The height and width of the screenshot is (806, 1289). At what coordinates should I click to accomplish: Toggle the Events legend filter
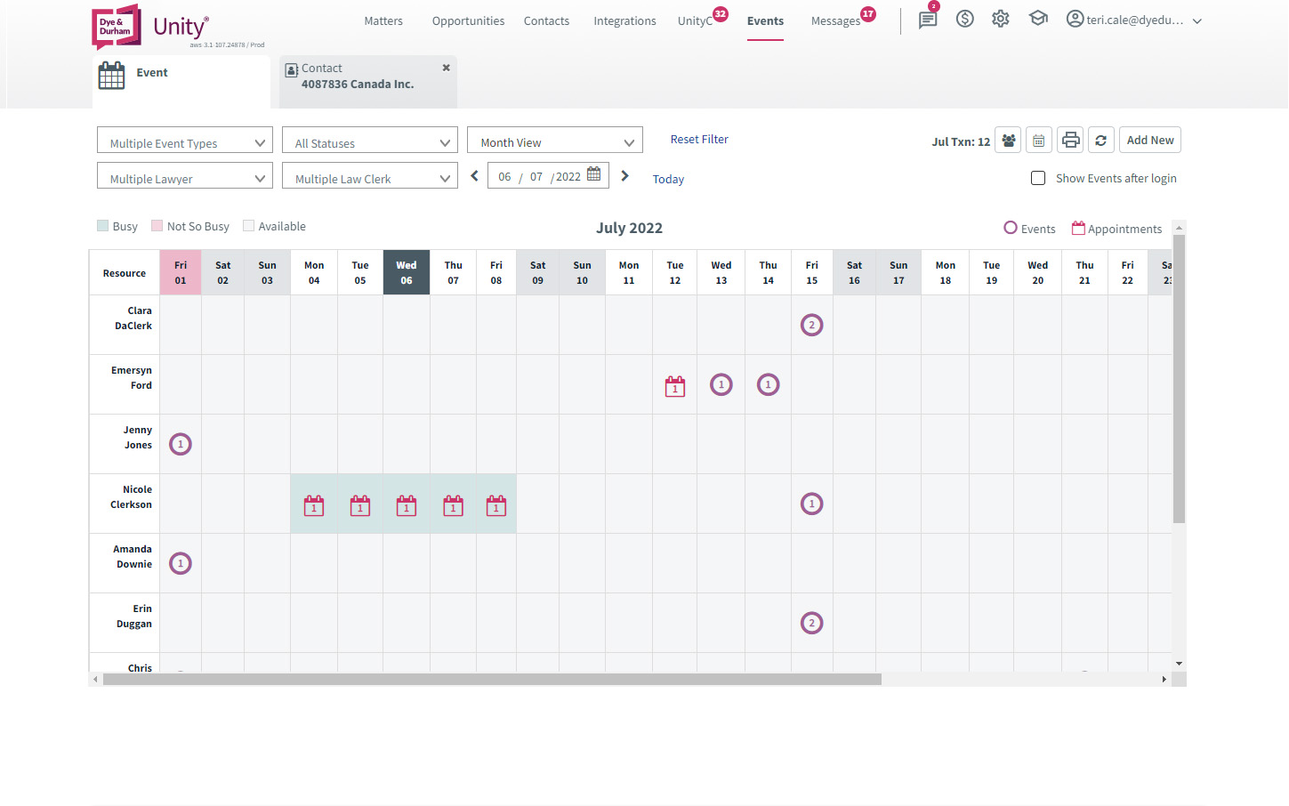(1029, 228)
